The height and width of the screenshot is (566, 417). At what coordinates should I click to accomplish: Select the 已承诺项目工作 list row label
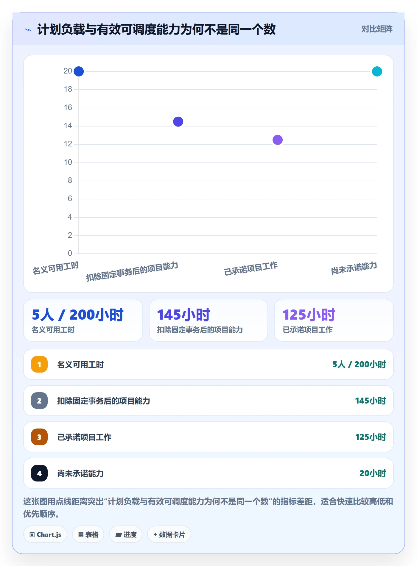pos(84,437)
